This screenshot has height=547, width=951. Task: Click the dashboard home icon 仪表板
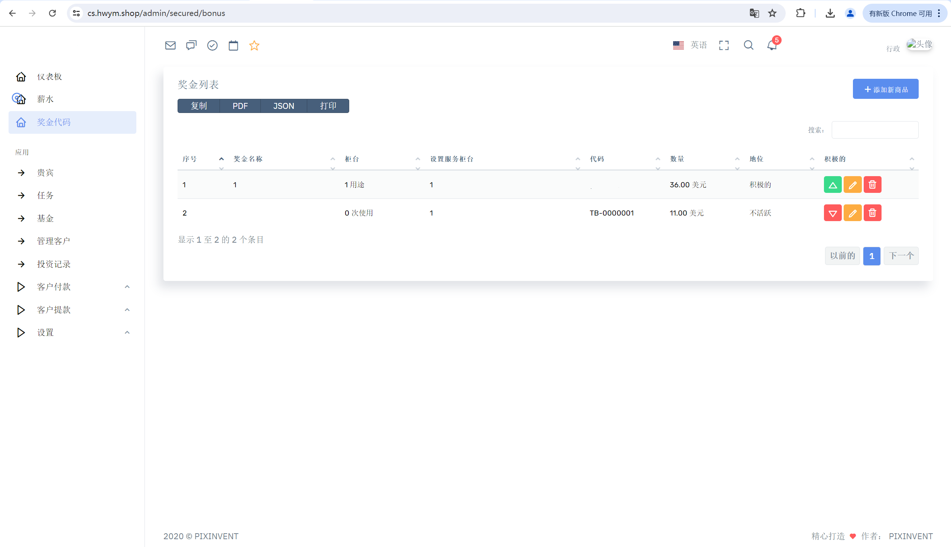coord(21,77)
